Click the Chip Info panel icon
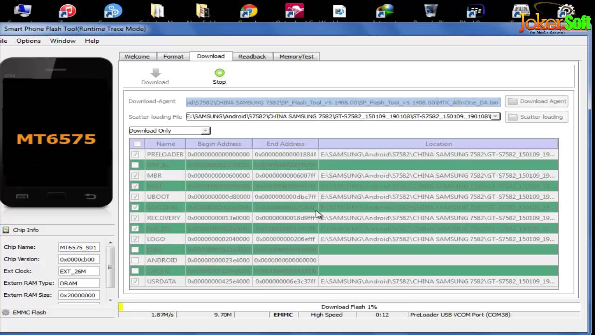595x335 pixels. coord(6,230)
